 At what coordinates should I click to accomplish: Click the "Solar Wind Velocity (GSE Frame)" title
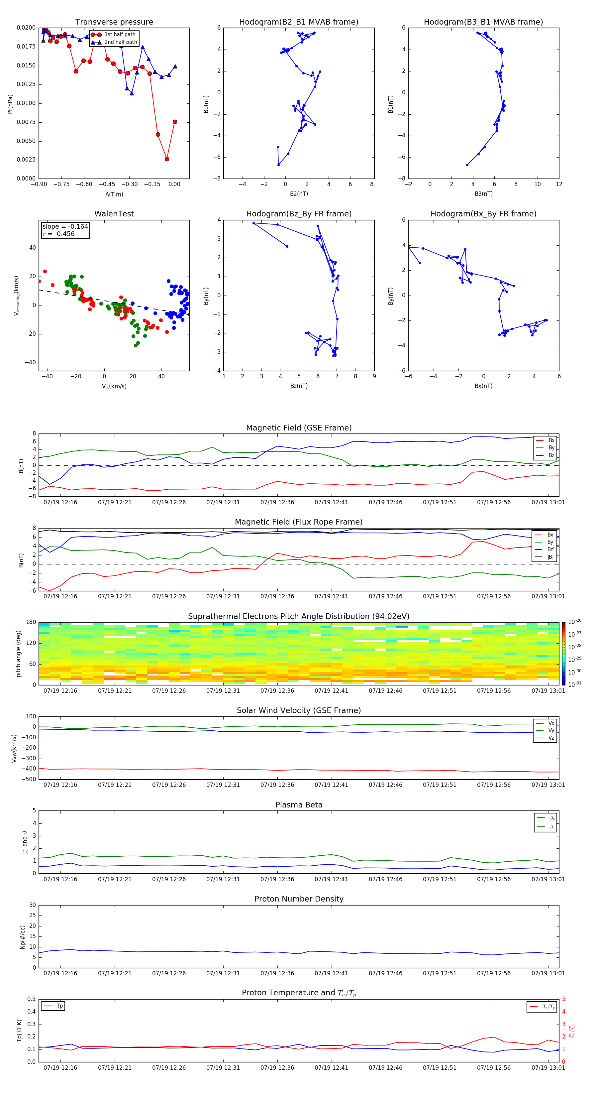pos(299,711)
